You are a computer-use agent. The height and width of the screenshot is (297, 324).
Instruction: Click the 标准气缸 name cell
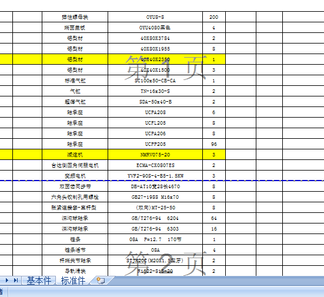[75, 81]
